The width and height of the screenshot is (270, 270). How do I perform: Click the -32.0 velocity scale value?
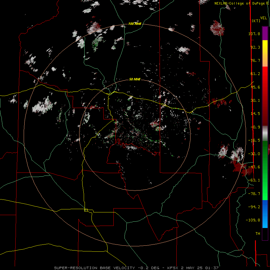[x=254, y=154]
